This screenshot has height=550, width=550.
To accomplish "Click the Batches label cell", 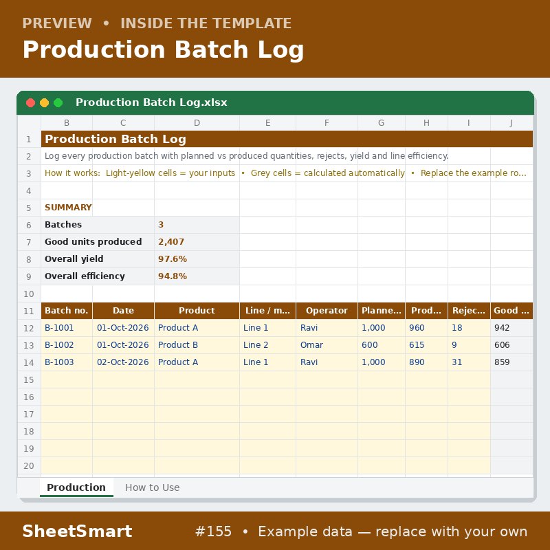I will coord(98,225).
